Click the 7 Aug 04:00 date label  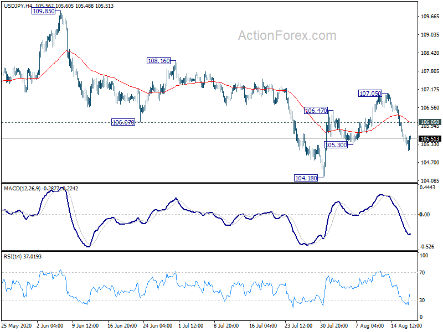[x=369, y=325]
